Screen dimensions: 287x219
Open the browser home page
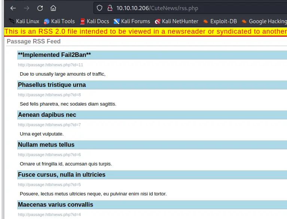[x=53, y=8]
